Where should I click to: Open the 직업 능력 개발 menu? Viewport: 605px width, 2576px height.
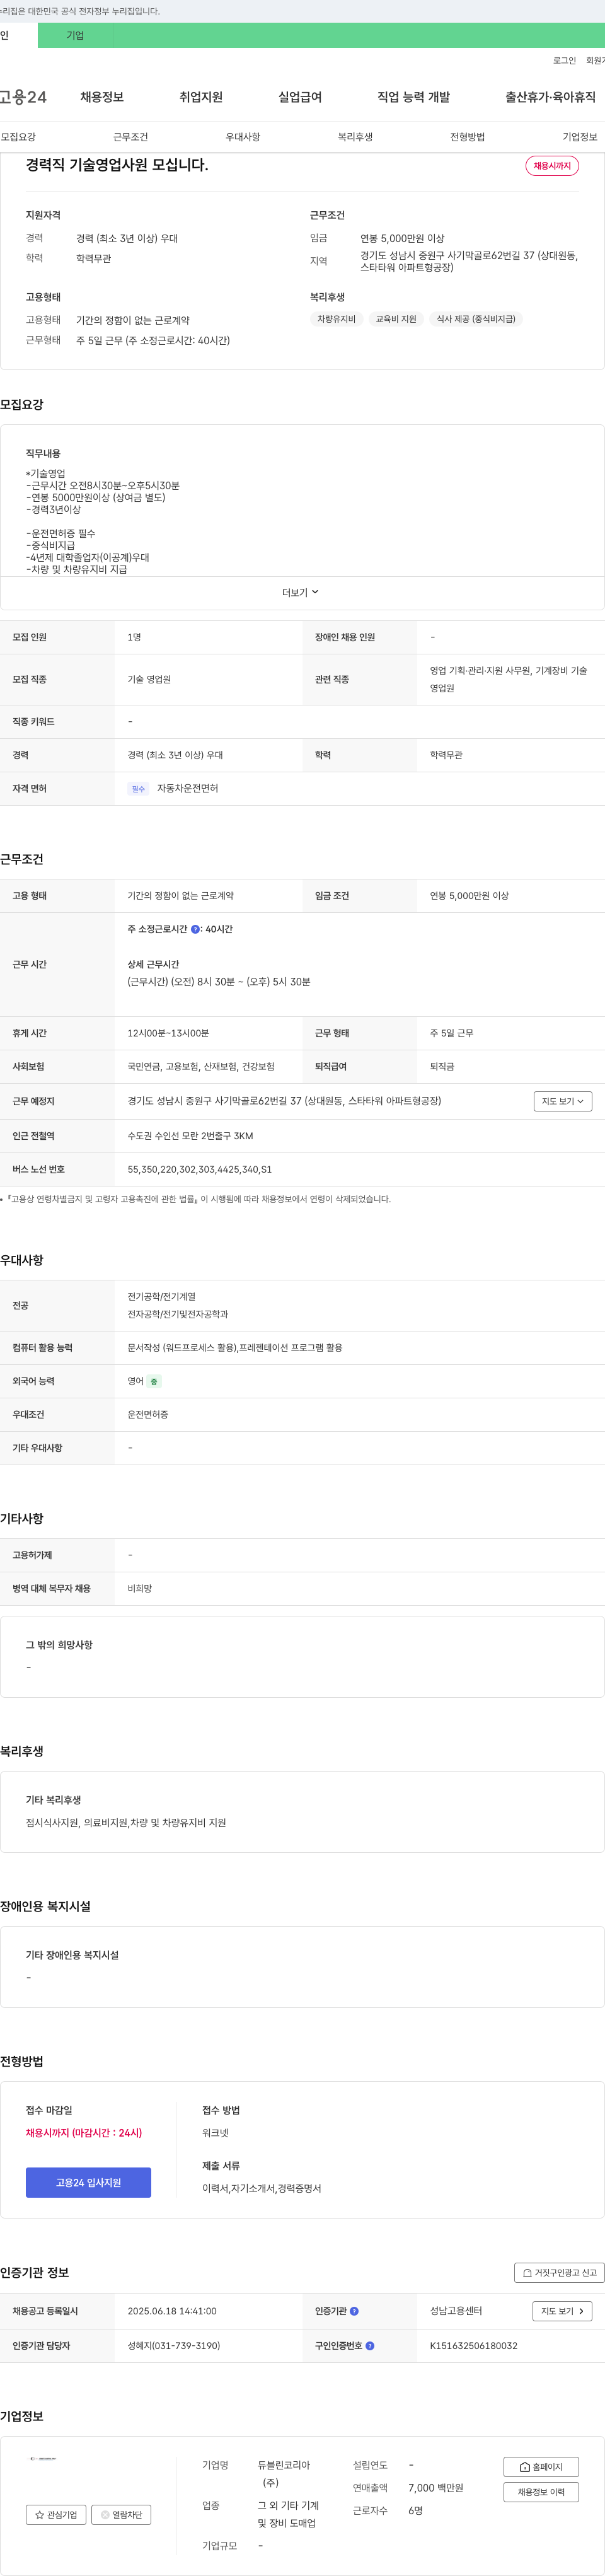tap(413, 97)
